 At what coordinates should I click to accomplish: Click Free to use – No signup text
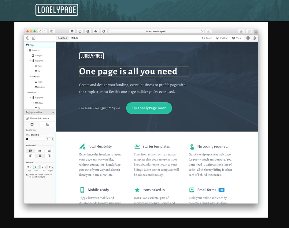100,108
